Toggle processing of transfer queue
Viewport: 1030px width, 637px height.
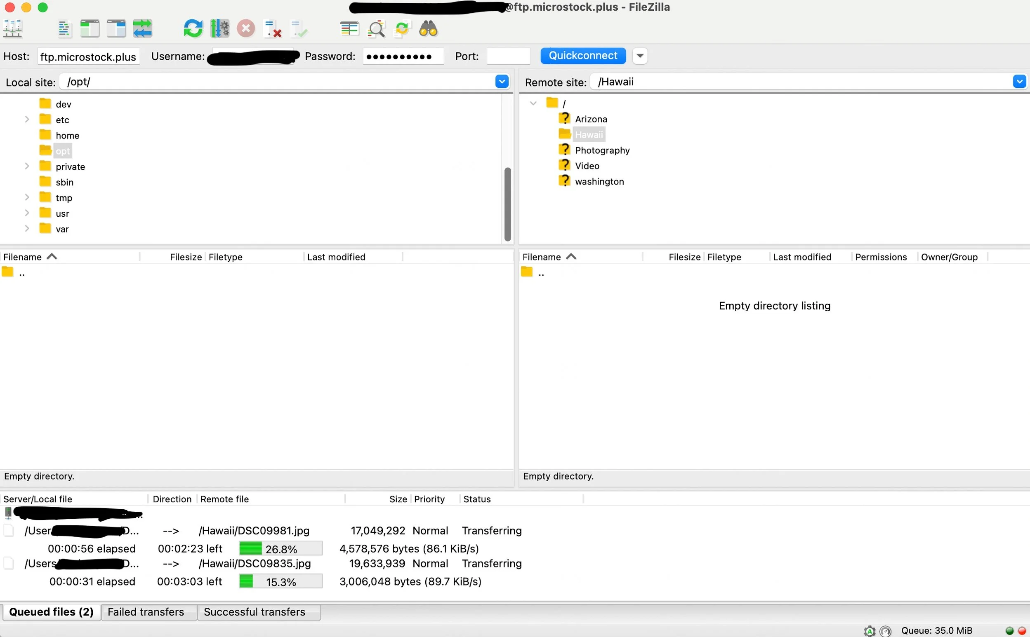[x=220, y=29]
